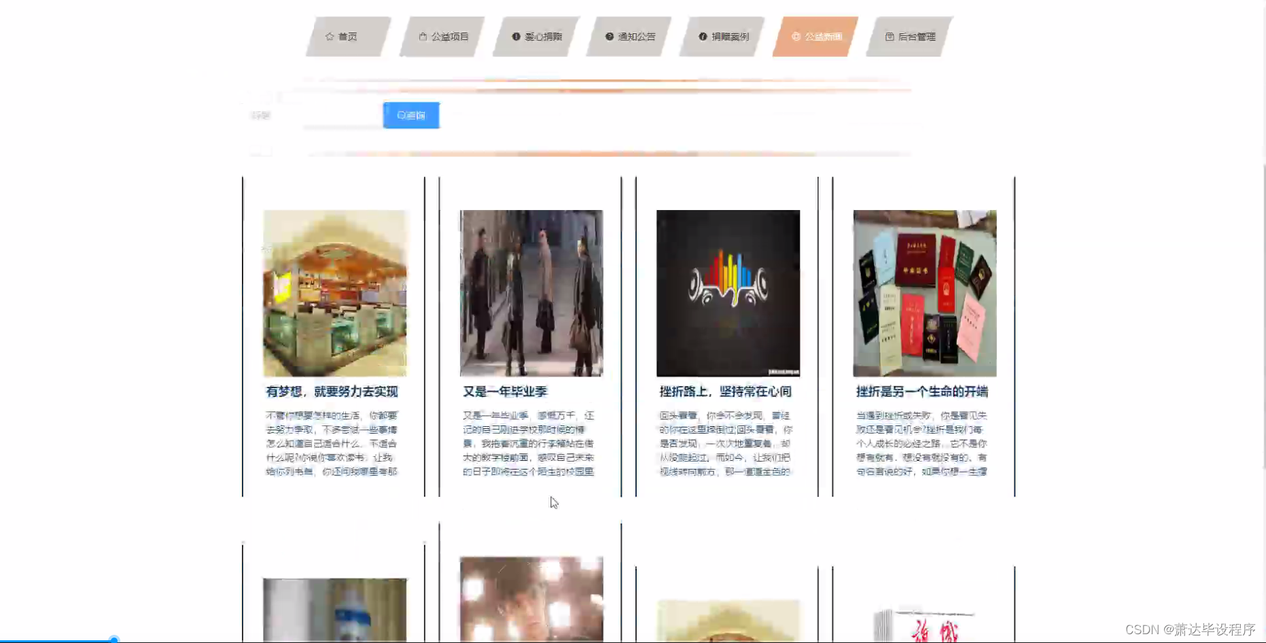Click the info icon on the 捐赠案例 tab

(x=702, y=37)
